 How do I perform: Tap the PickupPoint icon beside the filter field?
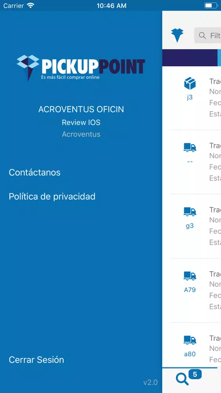[x=177, y=35]
